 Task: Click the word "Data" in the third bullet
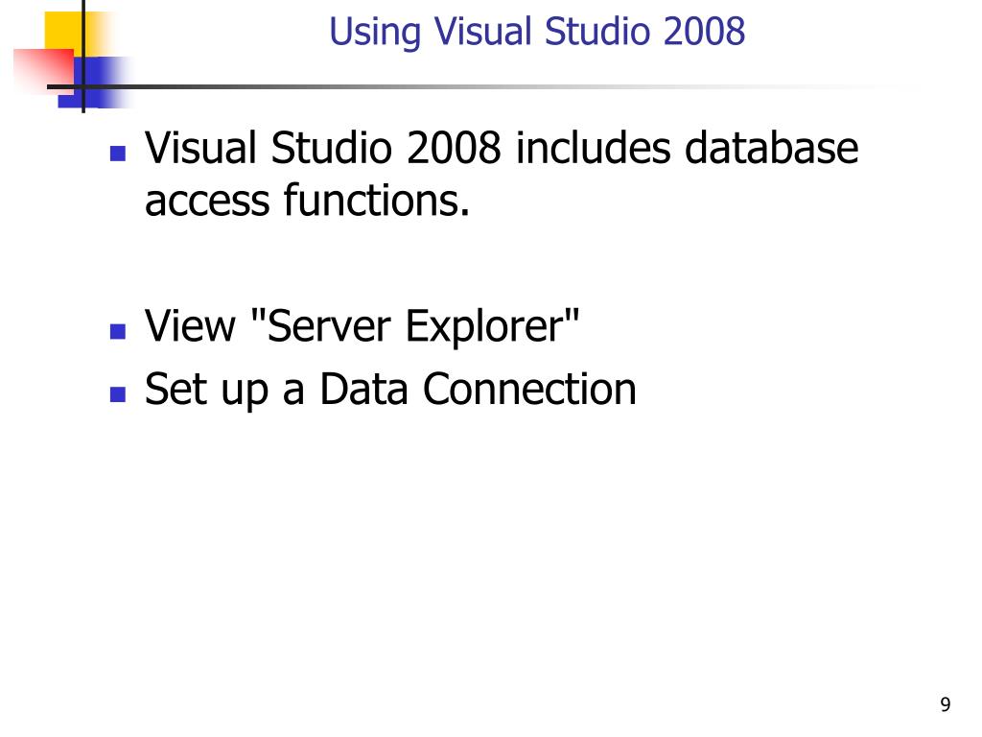[363, 390]
